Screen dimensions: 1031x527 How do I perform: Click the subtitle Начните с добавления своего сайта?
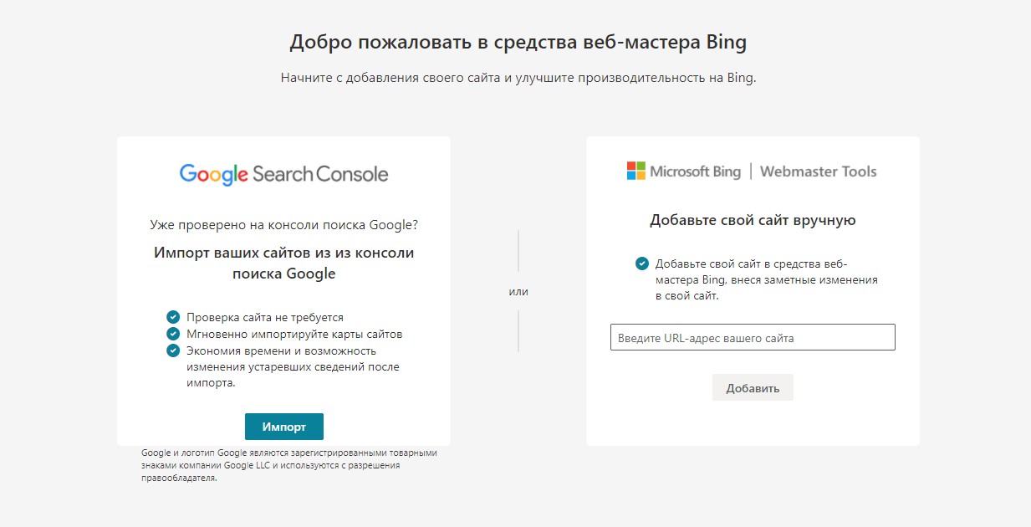[518, 79]
